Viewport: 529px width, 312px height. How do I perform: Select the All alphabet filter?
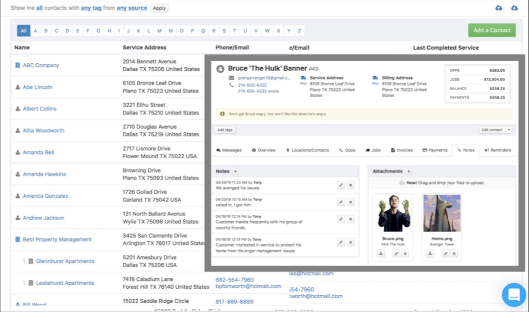24,31
